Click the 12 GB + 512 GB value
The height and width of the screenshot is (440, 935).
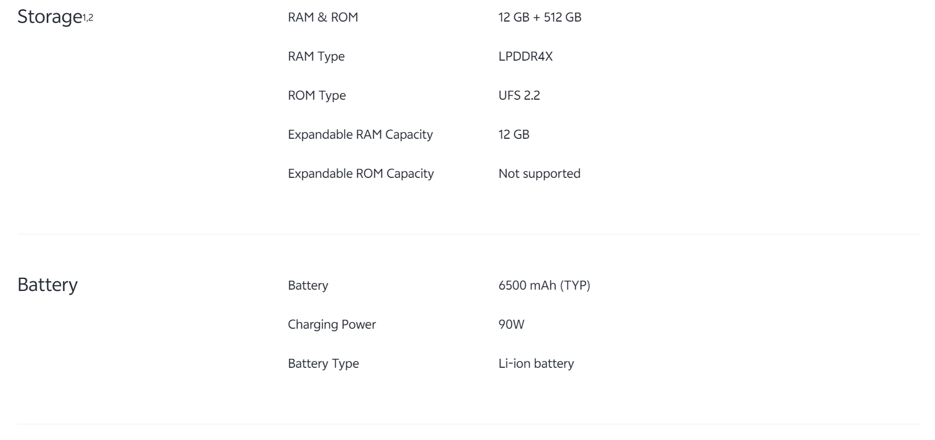click(x=540, y=17)
